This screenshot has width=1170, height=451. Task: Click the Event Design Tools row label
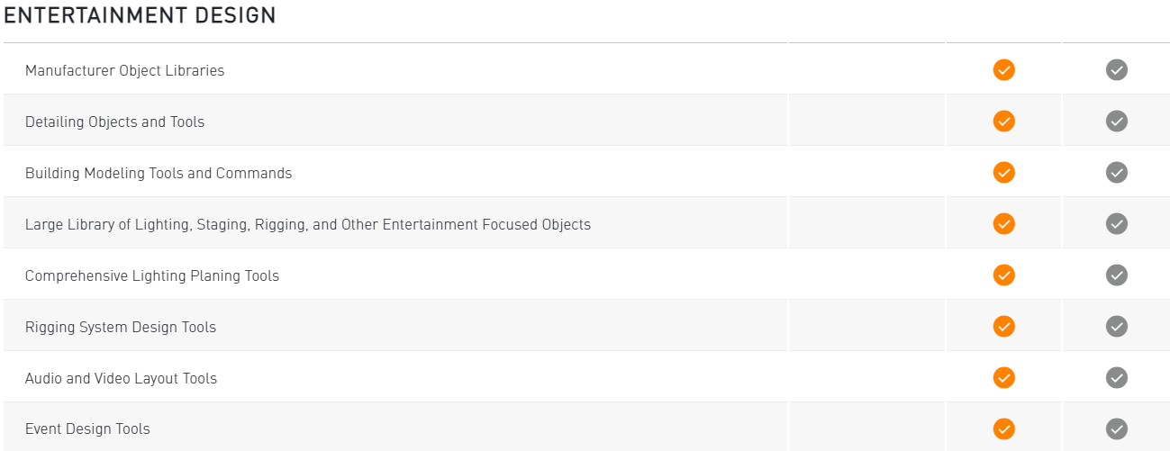pyautogui.click(x=87, y=429)
